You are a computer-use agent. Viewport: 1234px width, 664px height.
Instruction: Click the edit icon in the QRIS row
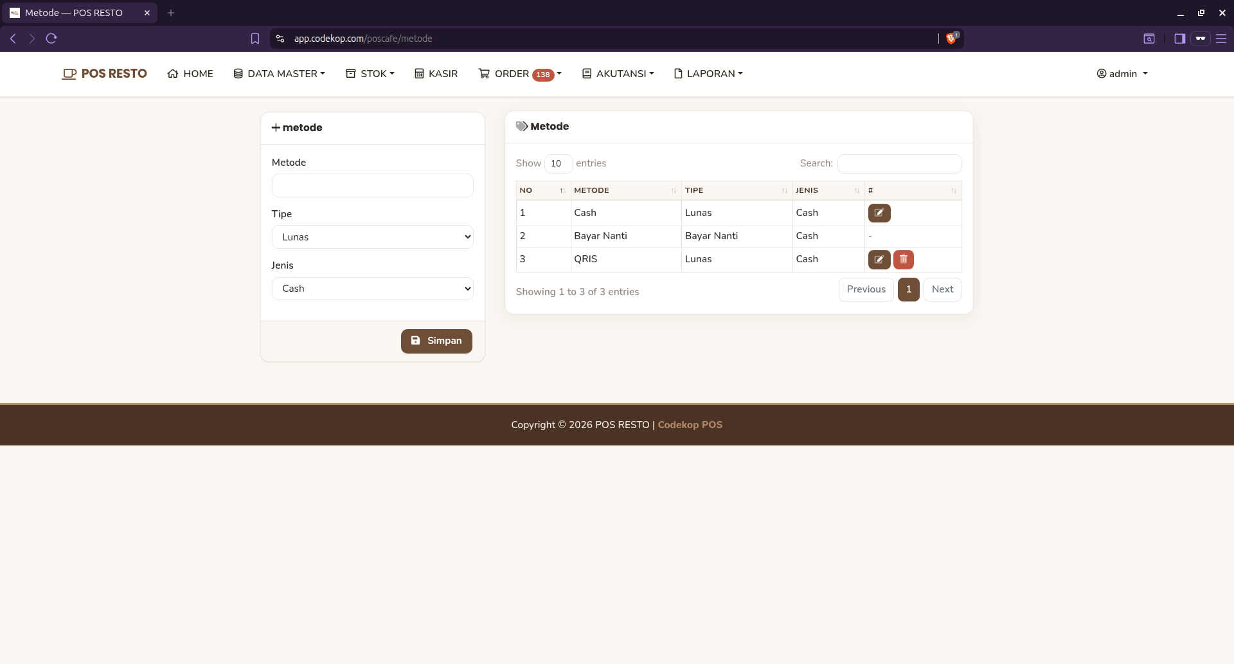click(x=879, y=259)
